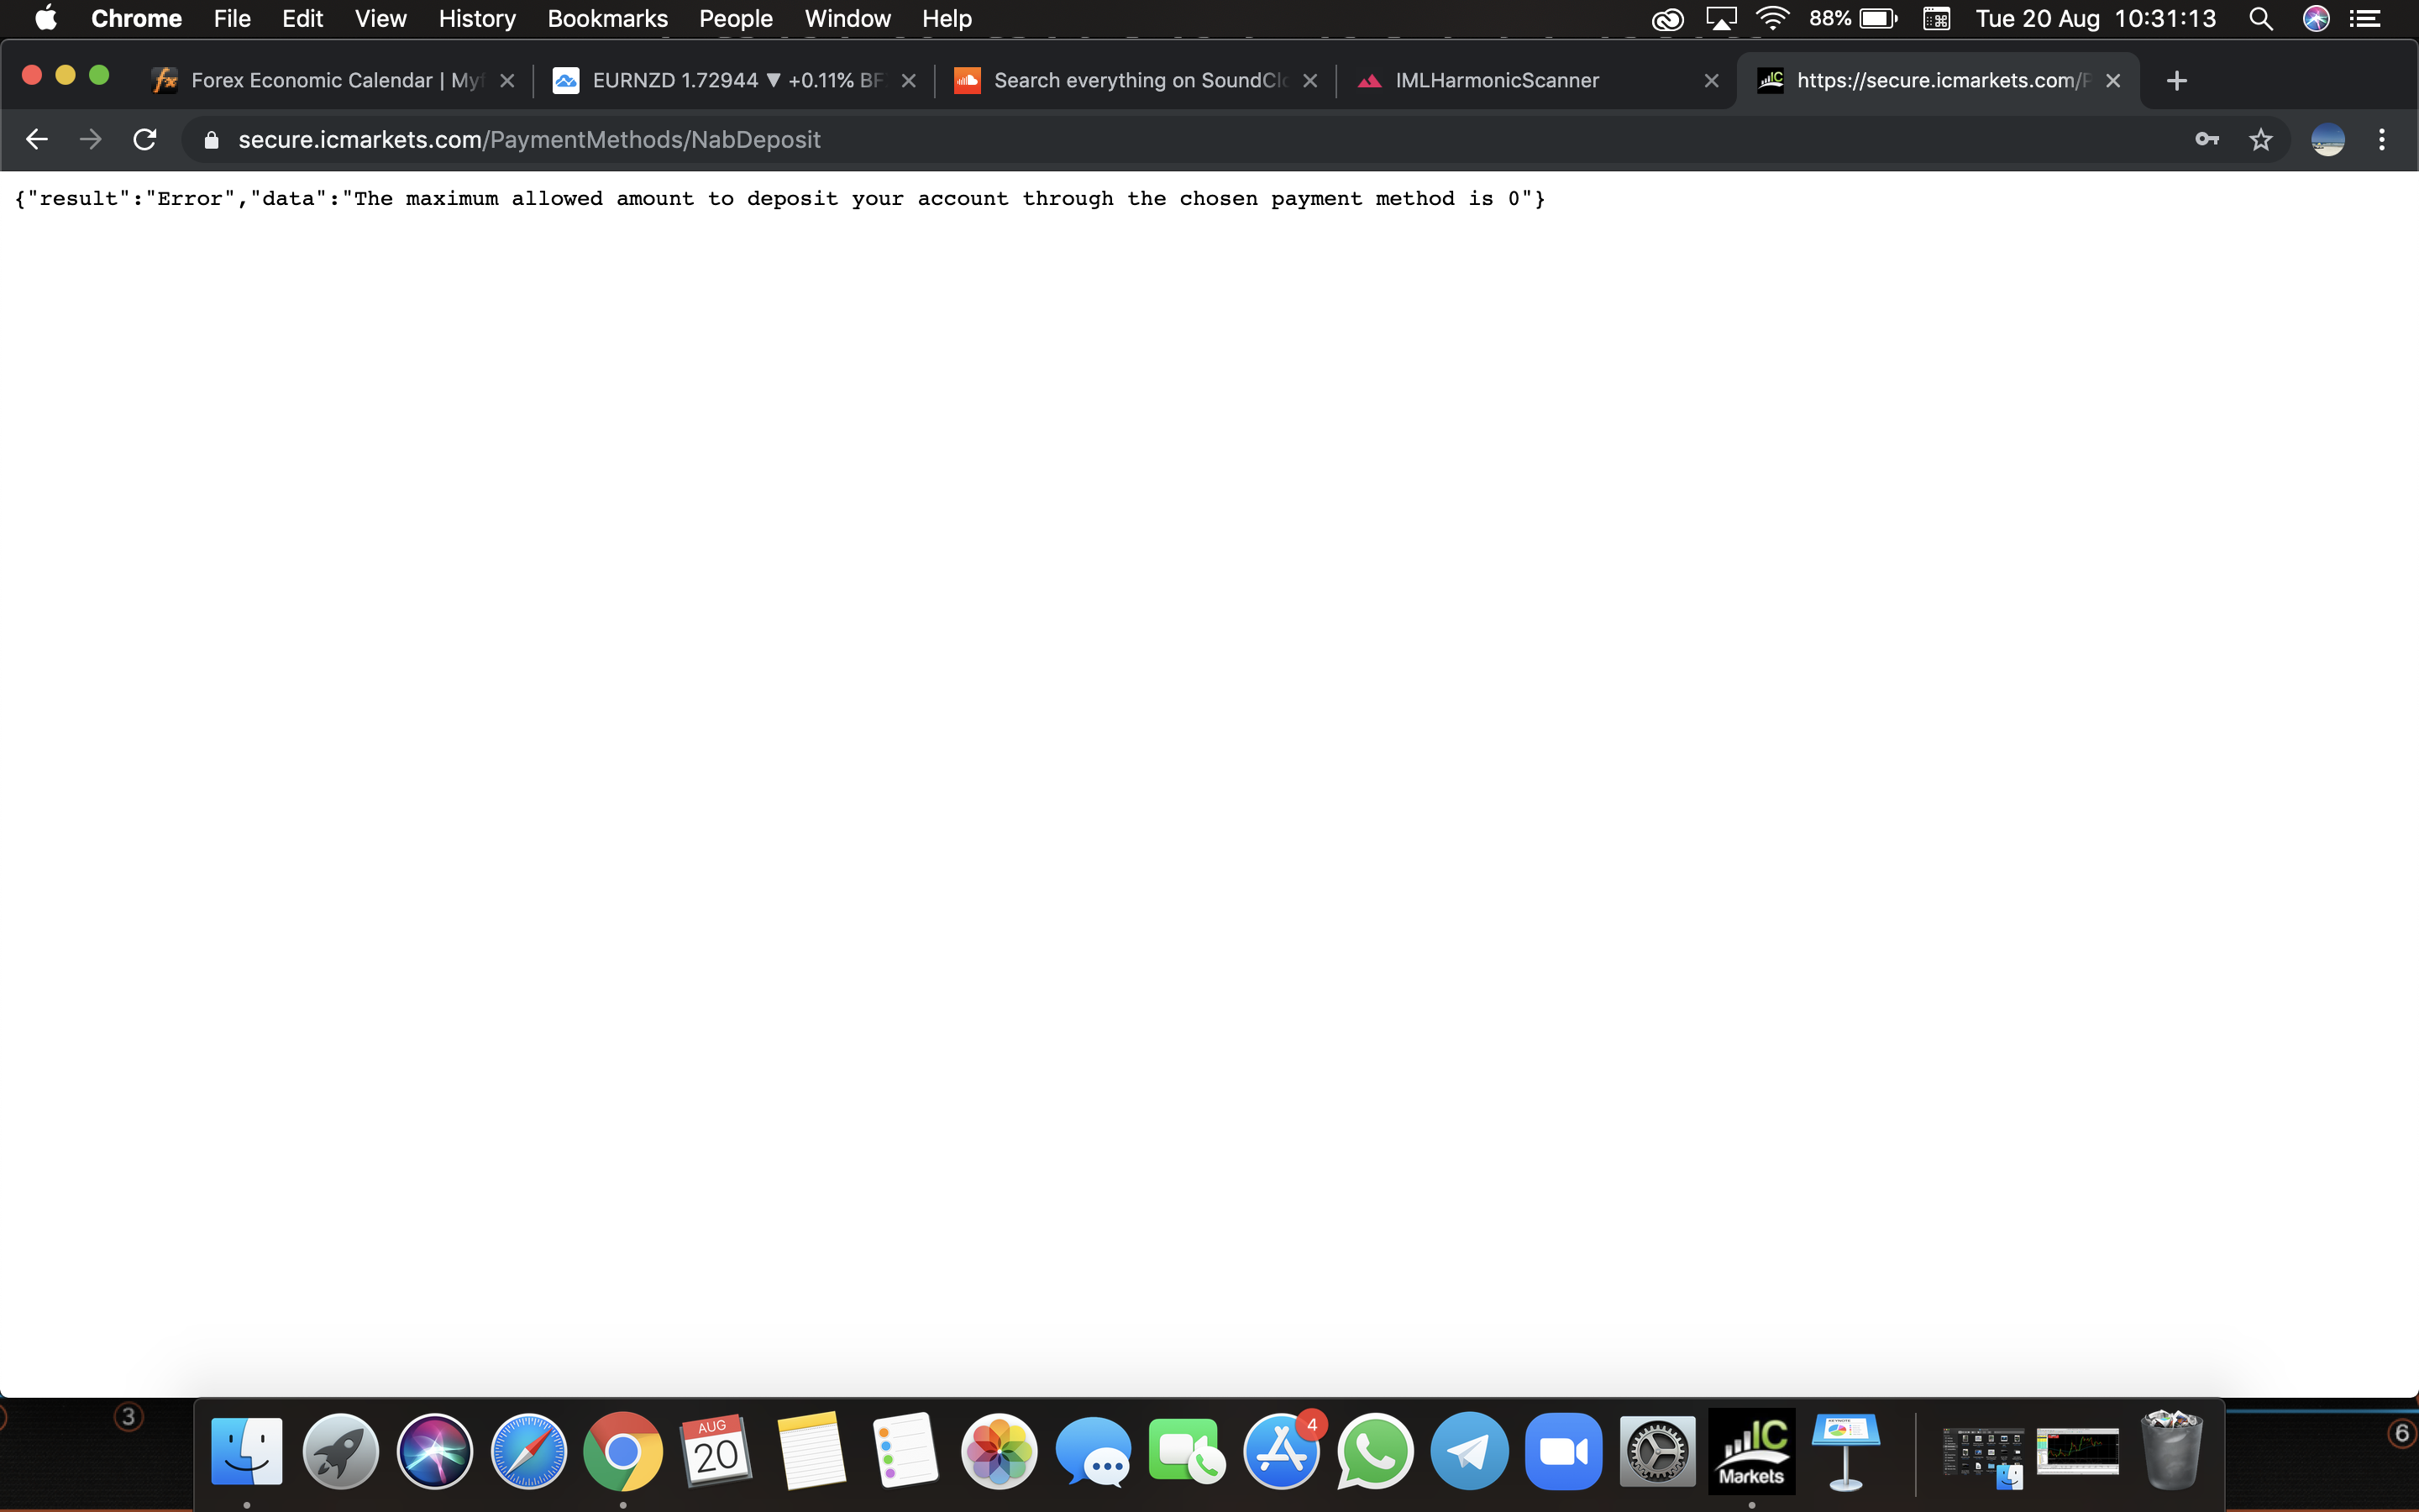Open System Preferences from the Dock
This screenshot has height=1512, width=2419.
pyautogui.click(x=1657, y=1451)
